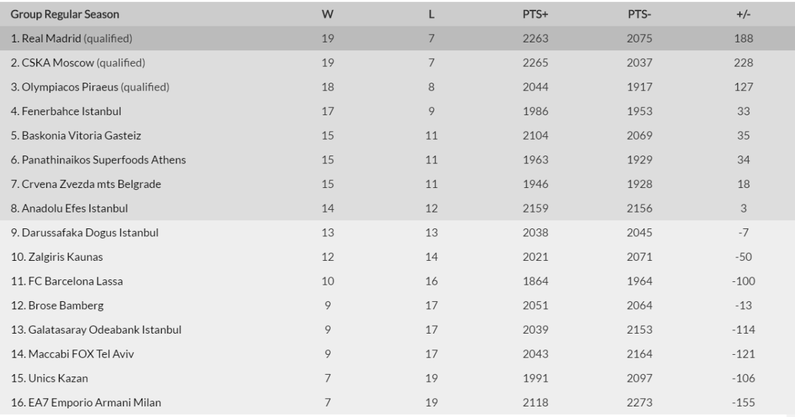Sort by the +/- column header
The height and width of the screenshot is (417, 795).
743,14
